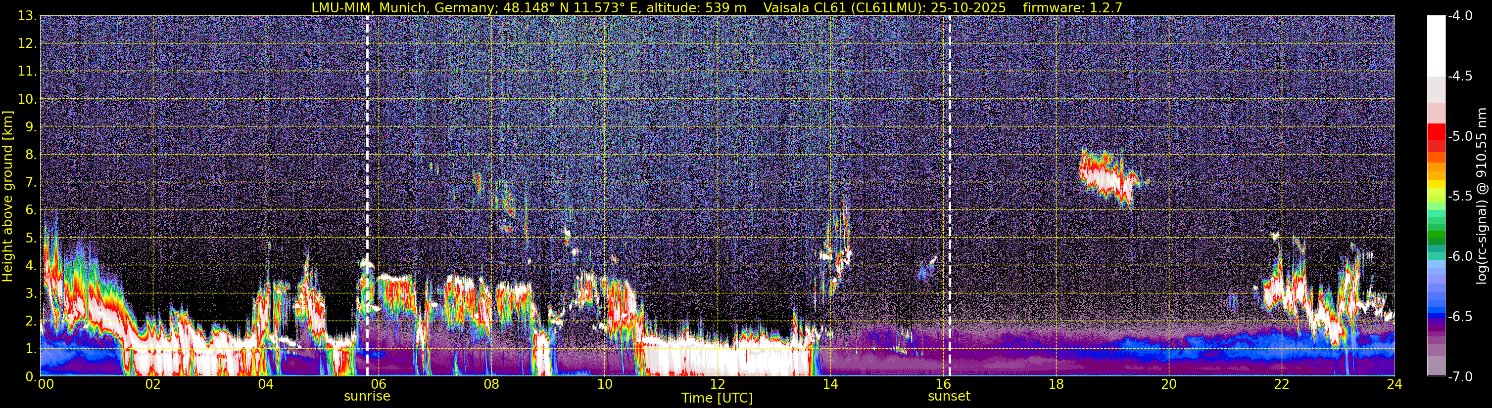This screenshot has width=1492, height=408.
Task: Select the "24" time axis tick label
Action: pos(1395,384)
